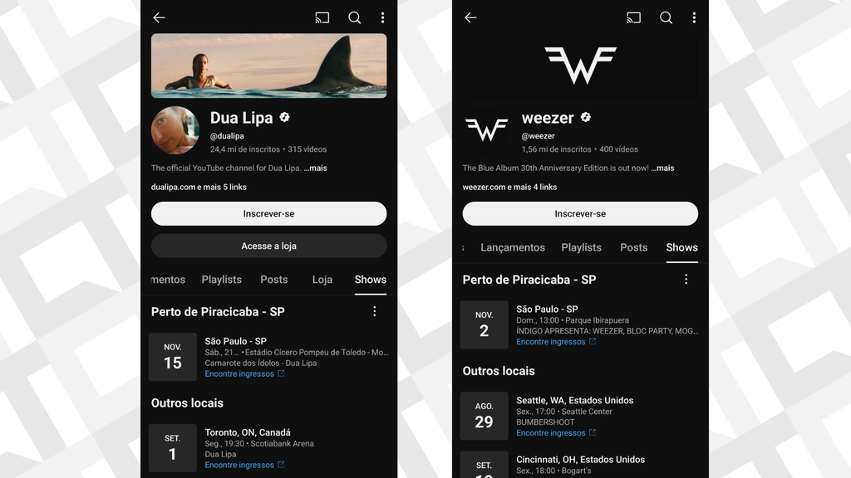
Task: Switch to Loja tab on Dua Lipa channel
Action: click(322, 280)
